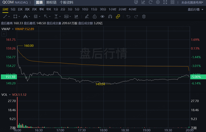Image resolution: width=206 pixels, height=132 pixels.
Task: Open the 个股资料 tab
Action: tap(67, 2)
